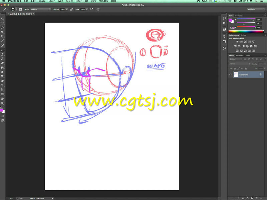Add a Curves adjustment
Viewport: 267px width, 200px height.
[245, 42]
